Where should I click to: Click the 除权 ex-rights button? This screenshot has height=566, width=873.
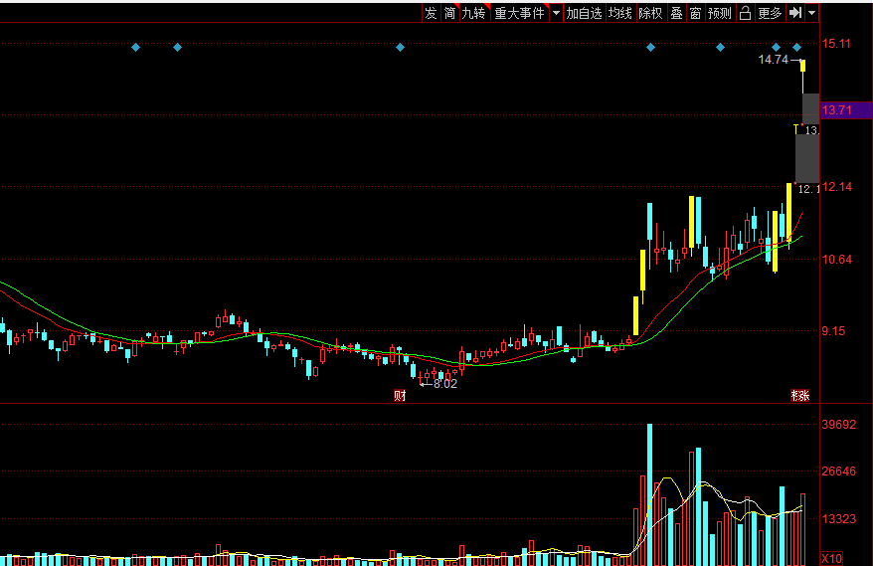pyautogui.click(x=651, y=13)
